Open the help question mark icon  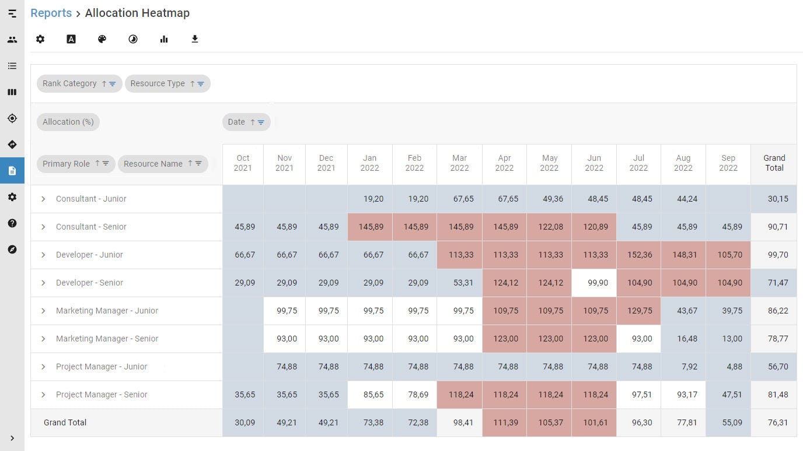[12, 223]
